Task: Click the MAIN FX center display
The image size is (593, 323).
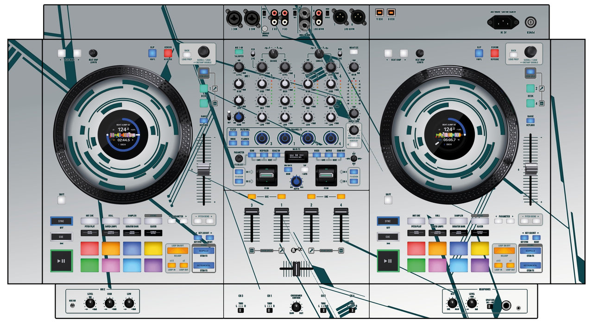Action: pos(296,157)
